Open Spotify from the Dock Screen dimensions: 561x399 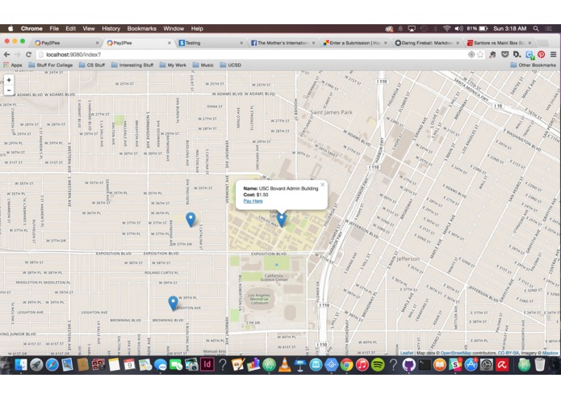coord(378,365)
